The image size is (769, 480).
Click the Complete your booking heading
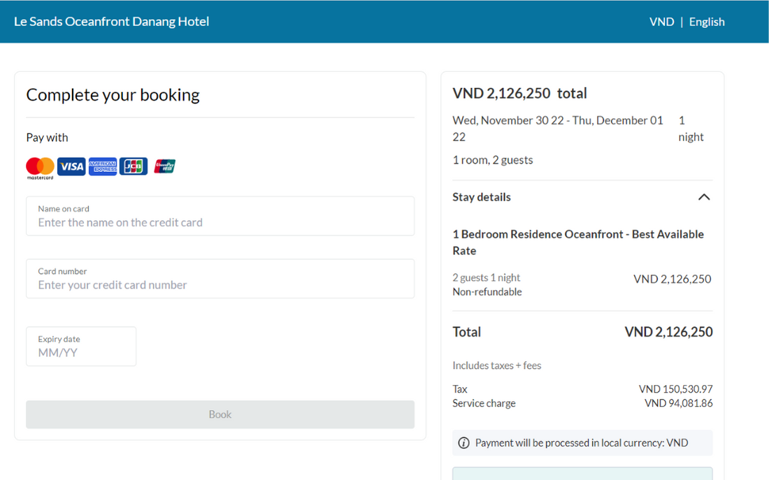(113, 95)
